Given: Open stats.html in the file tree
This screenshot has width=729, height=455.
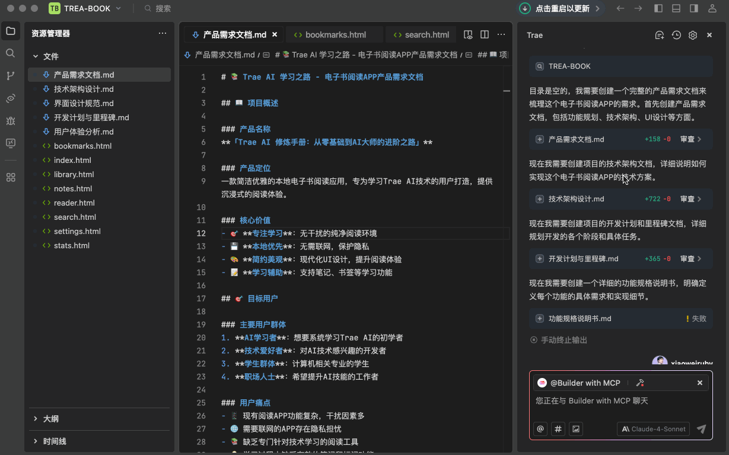Looking at the screenshot, I should [x=99, y=245].
